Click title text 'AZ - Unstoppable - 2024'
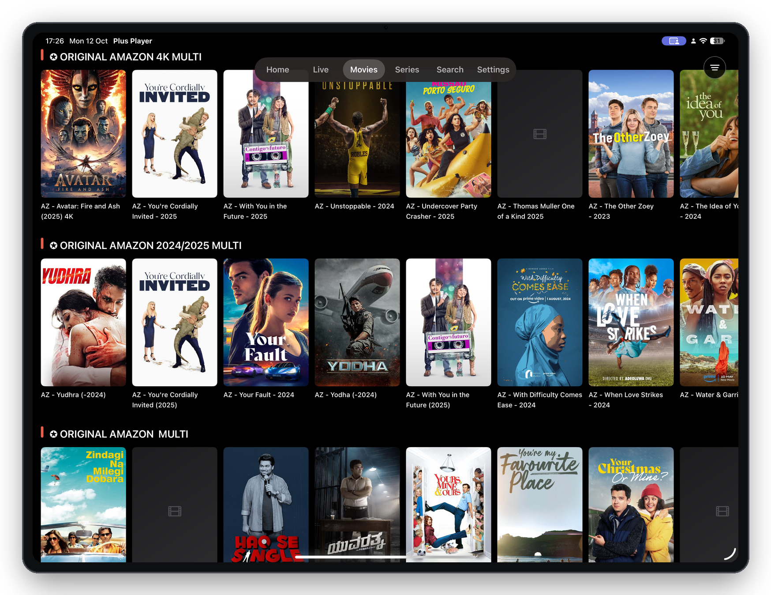 click(x=355, y=206)
